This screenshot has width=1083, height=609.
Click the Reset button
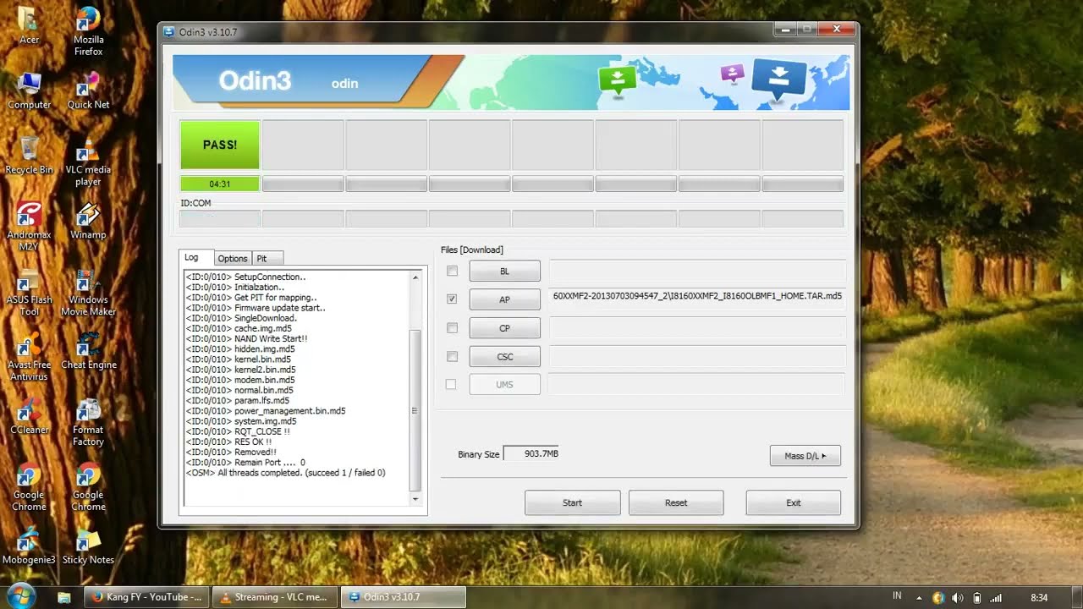pos(676,502)
